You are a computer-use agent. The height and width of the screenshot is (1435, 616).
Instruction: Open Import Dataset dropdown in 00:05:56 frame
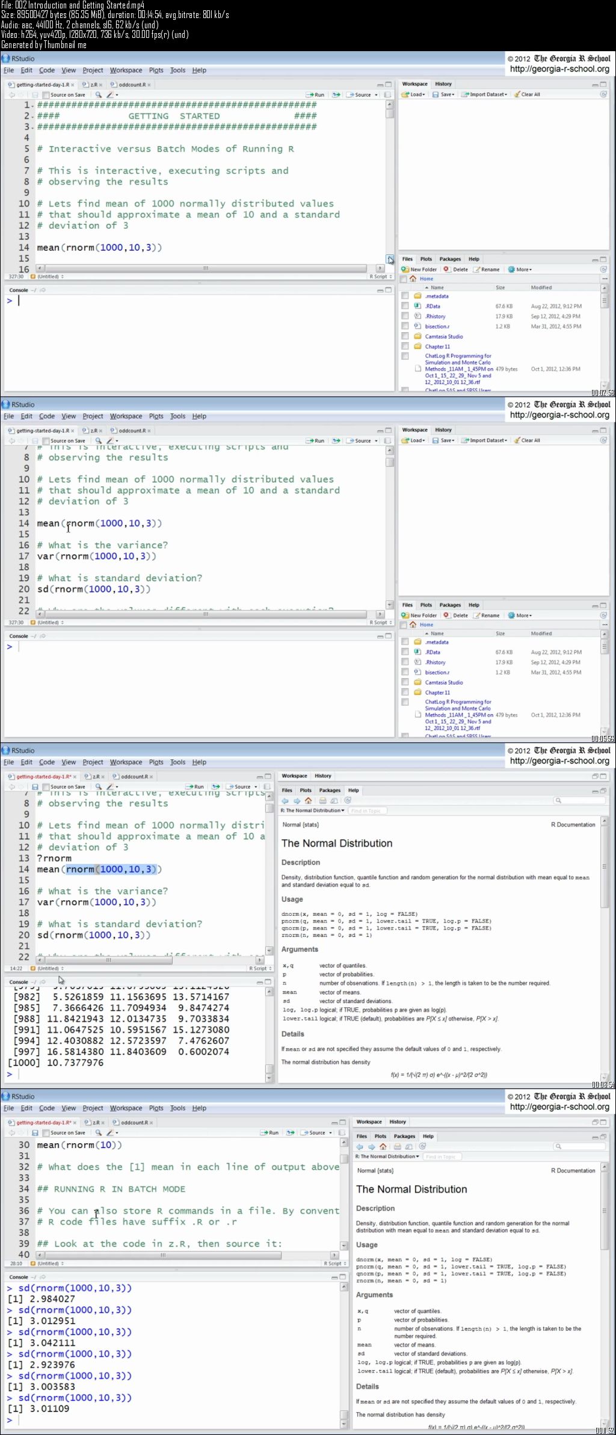[x=484, y=440]
